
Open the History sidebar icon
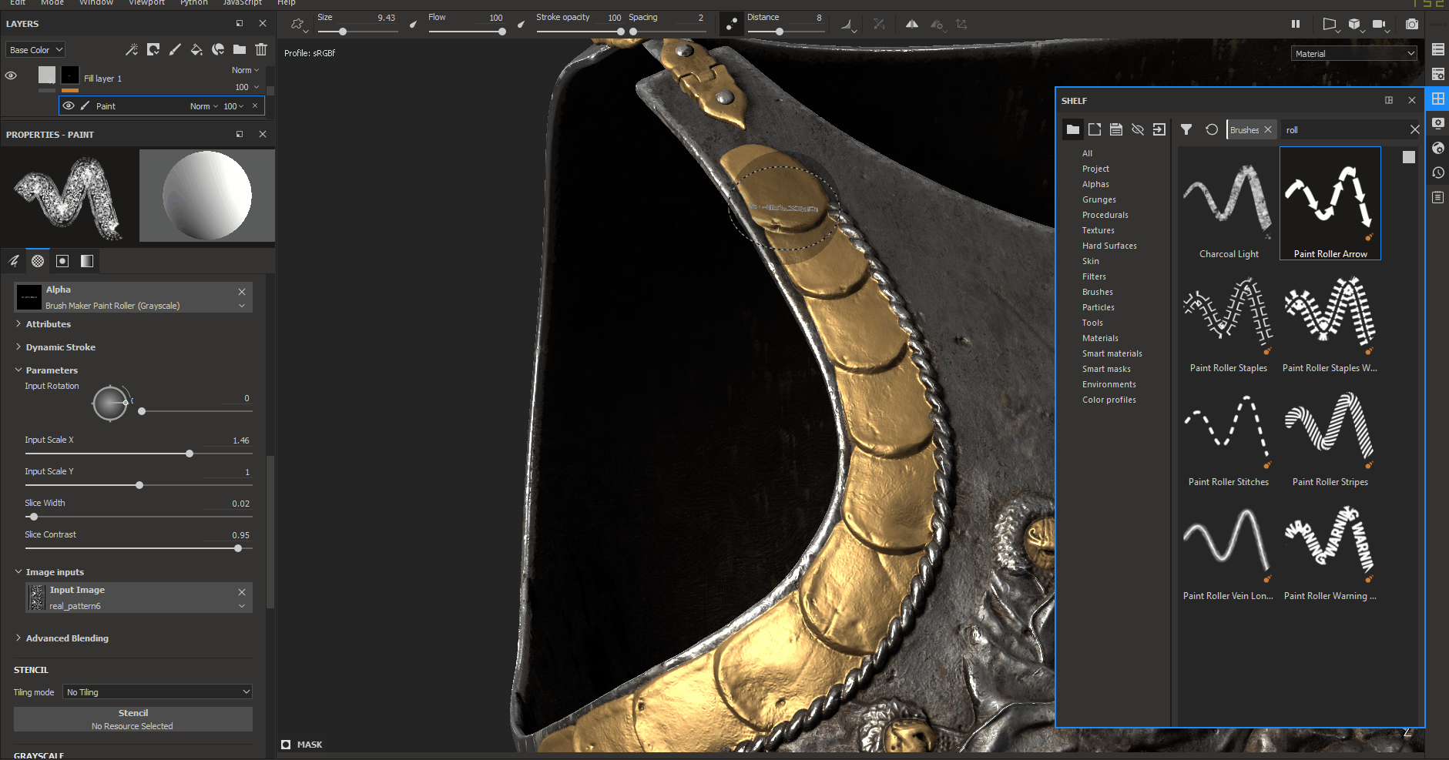[1437, 172]
